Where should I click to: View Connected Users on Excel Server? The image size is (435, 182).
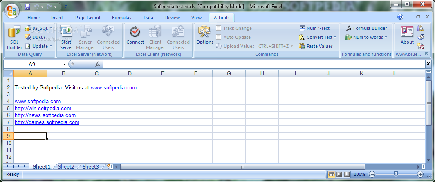(x=108, y=37)
